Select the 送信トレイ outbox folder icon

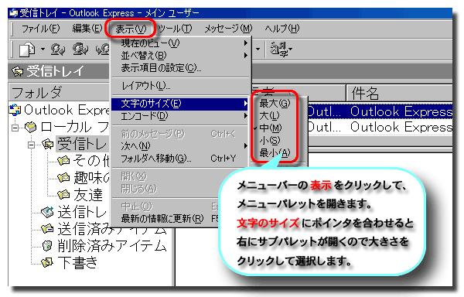[x=47, y=211]
